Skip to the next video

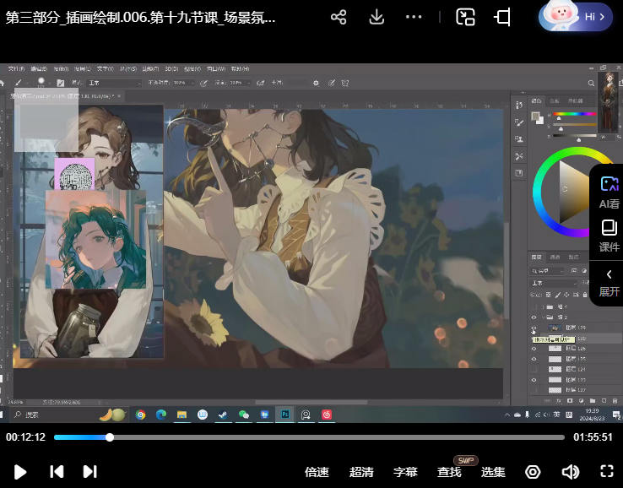click(x=89, y=472)
